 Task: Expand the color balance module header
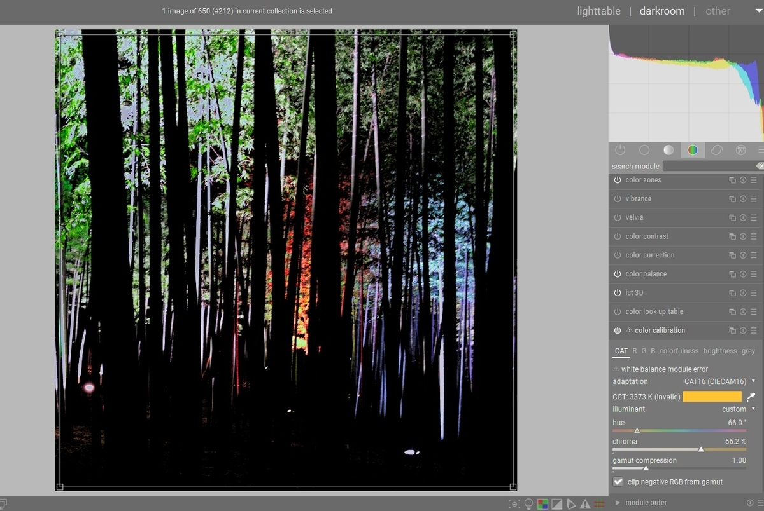[646, 274]
